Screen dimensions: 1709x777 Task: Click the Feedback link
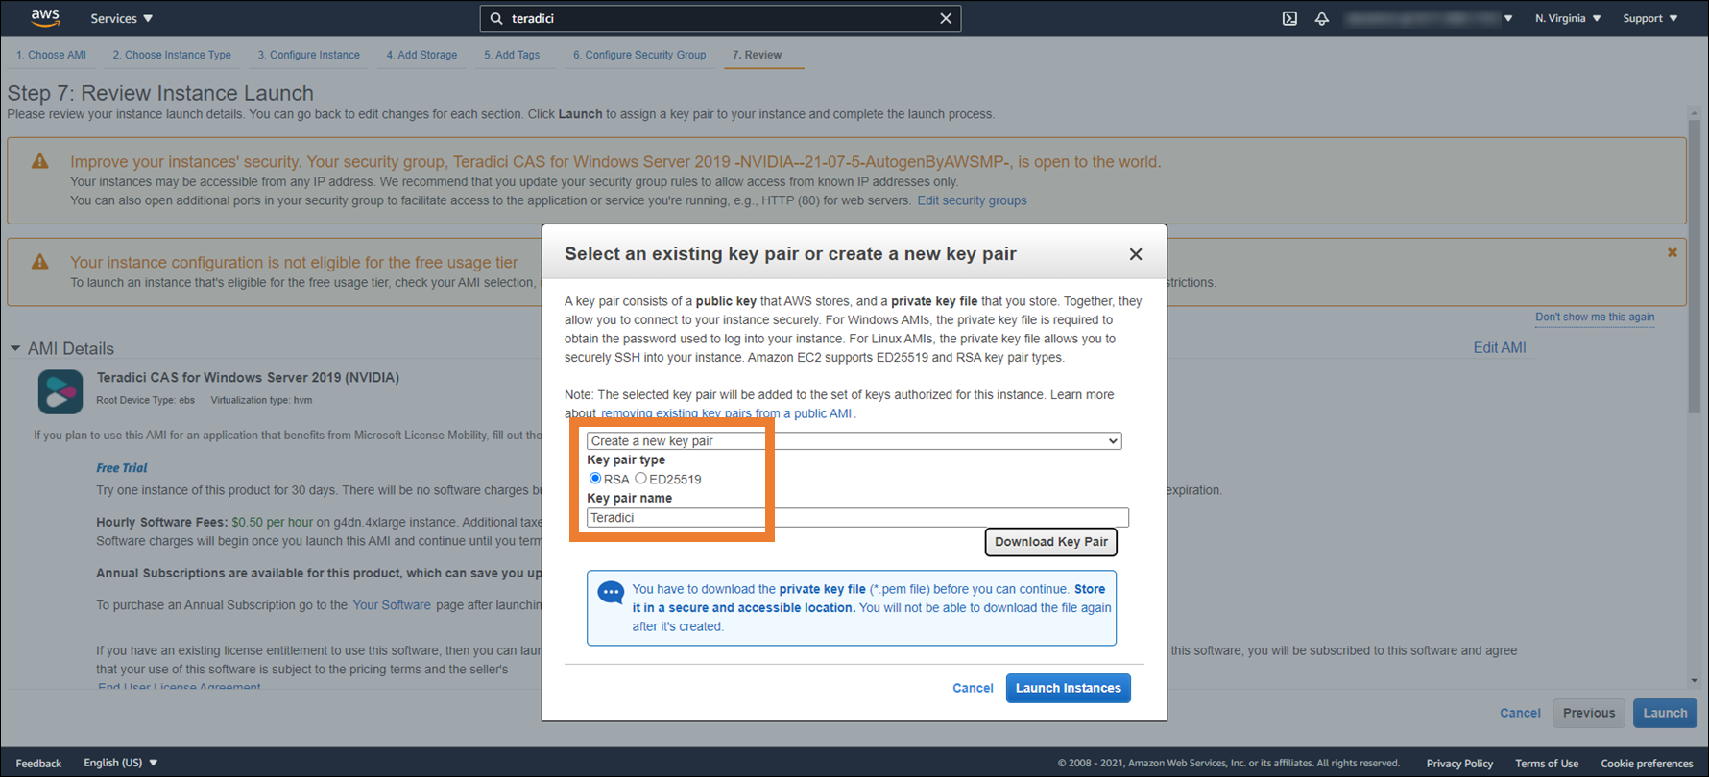(x=38, y=763)
